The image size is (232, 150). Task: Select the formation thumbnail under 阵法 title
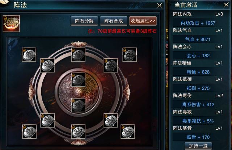click(x=11, y=24)
